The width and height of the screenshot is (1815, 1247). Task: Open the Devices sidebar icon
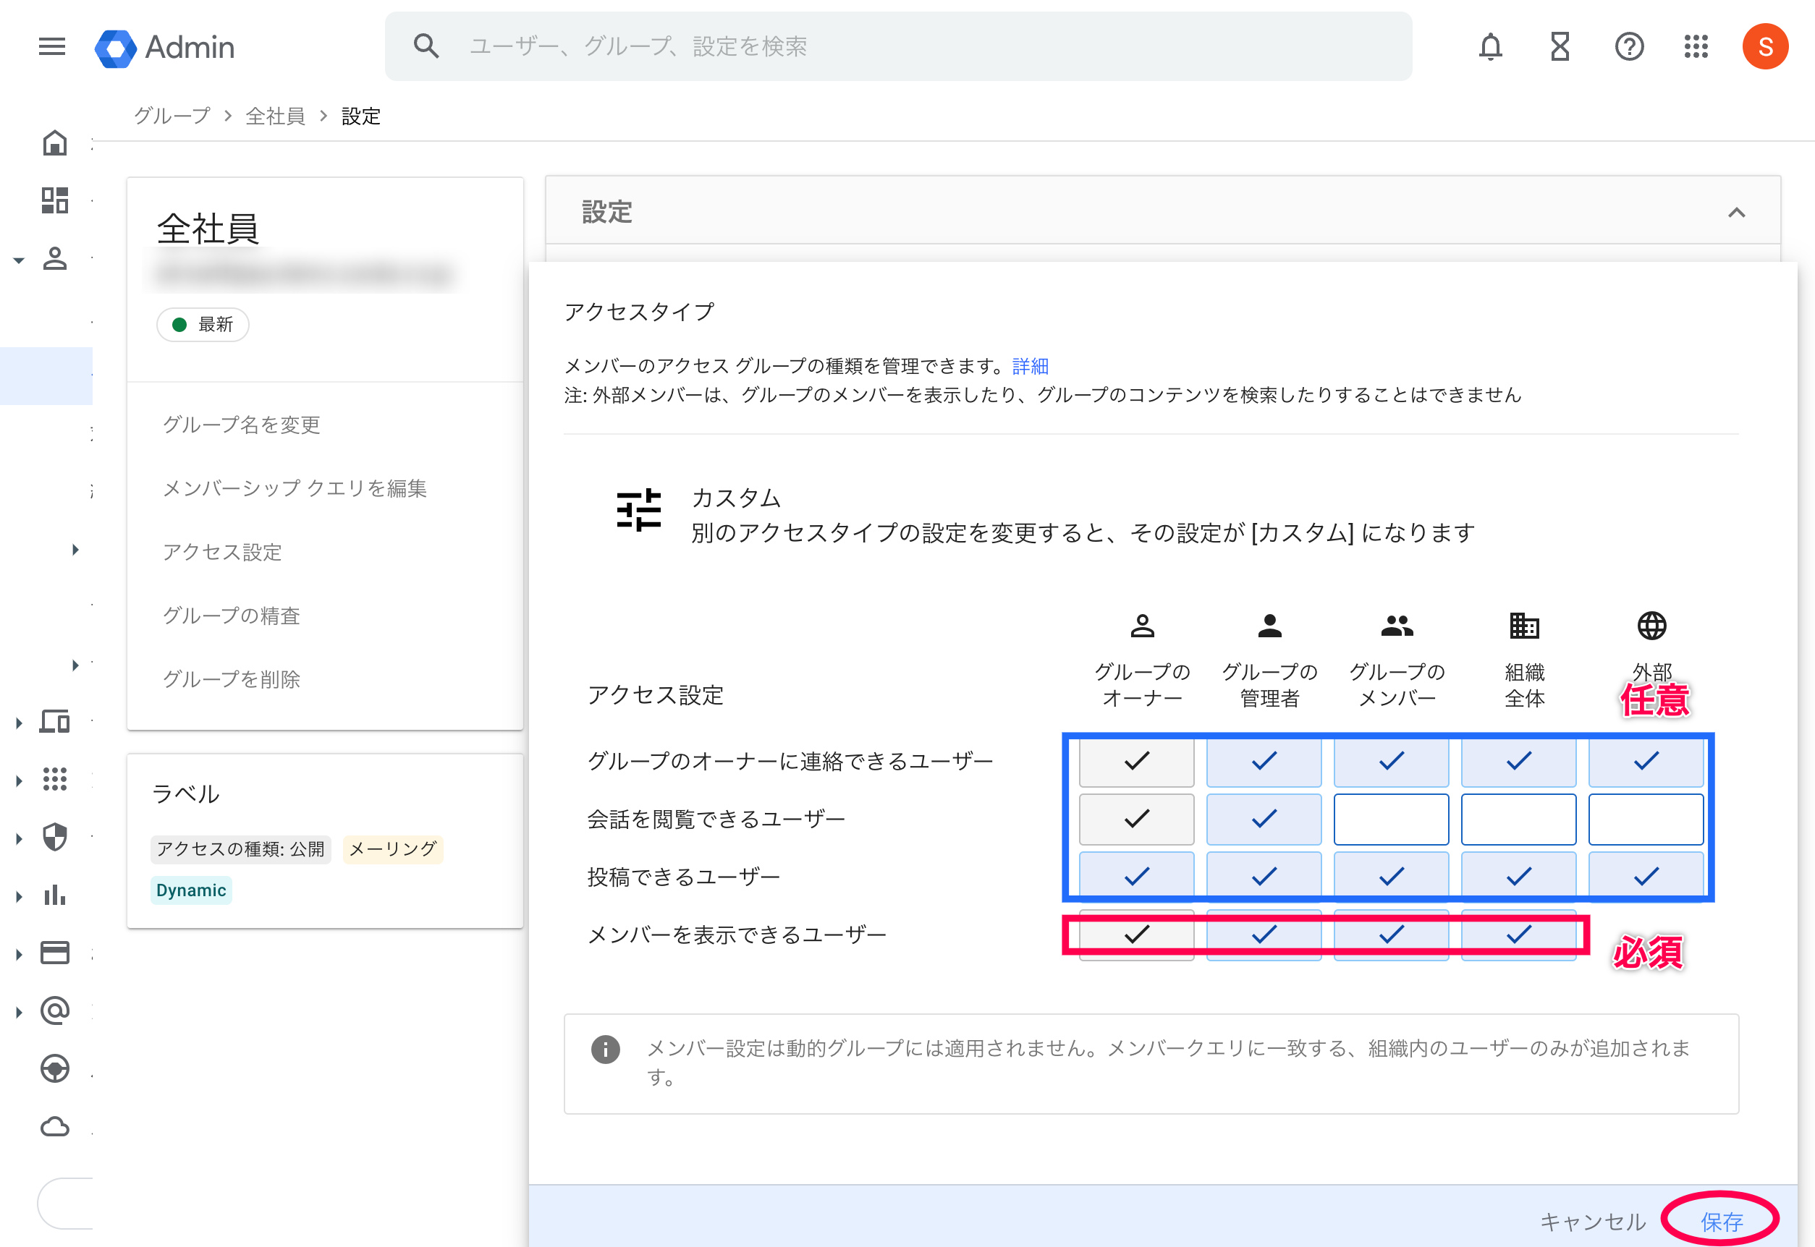(55, 721)
